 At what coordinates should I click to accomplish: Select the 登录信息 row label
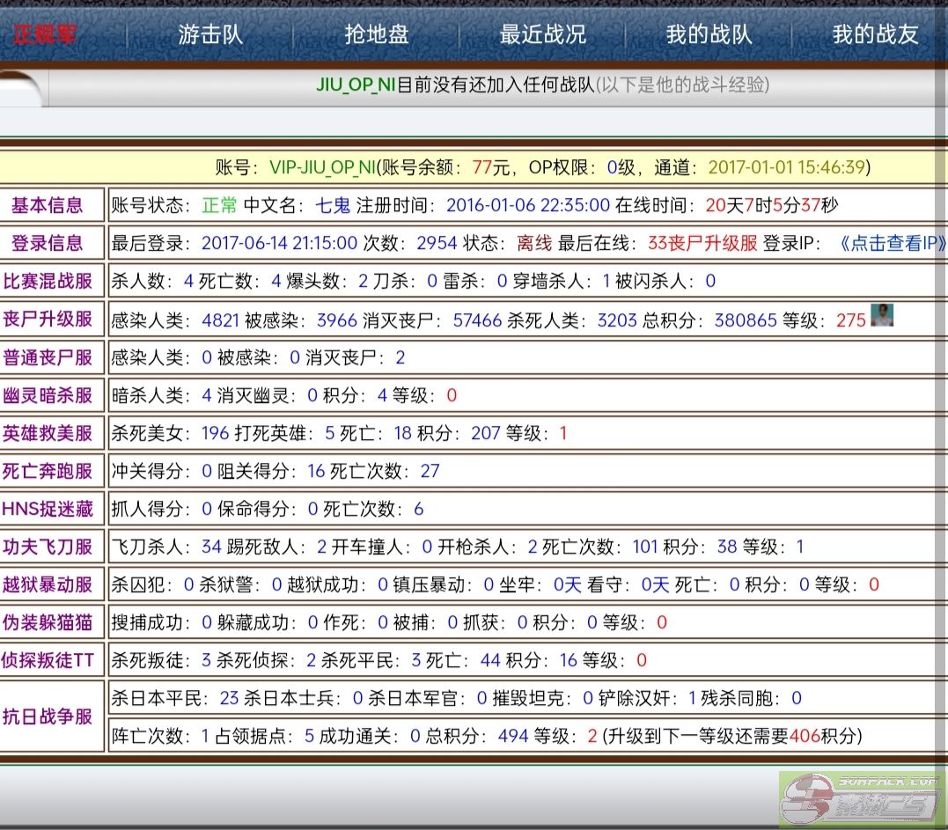point(48,244)
